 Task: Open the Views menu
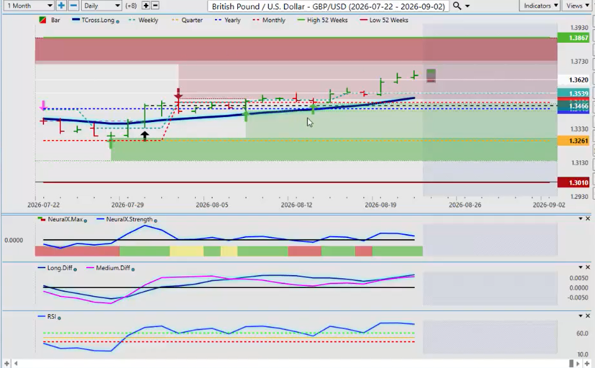578,6
